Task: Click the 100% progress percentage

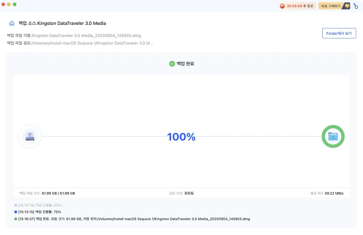Action: pos(181,137)
